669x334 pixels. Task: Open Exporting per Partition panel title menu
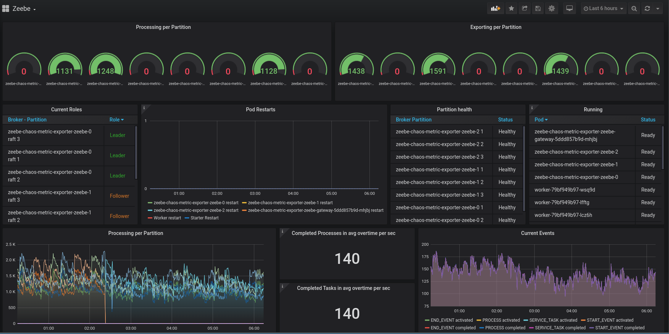pos(496,27)
